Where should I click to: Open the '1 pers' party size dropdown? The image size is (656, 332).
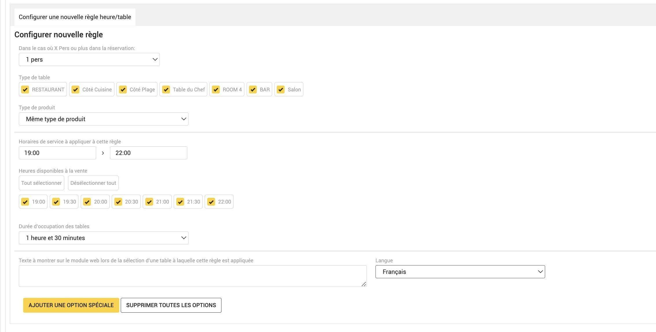[89, 60]
